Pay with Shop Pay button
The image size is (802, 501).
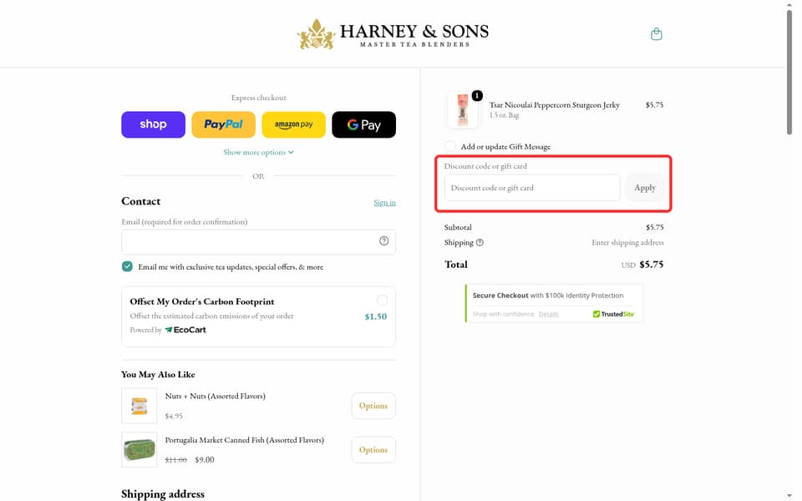click(154, 124)
